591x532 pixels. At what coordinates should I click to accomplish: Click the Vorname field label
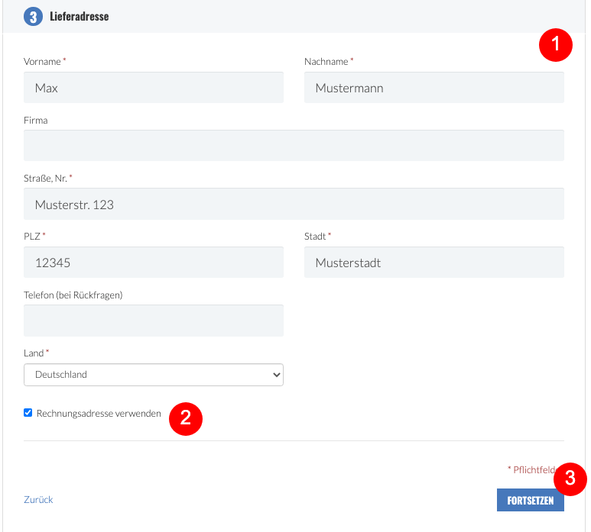(x=42, y=61)
